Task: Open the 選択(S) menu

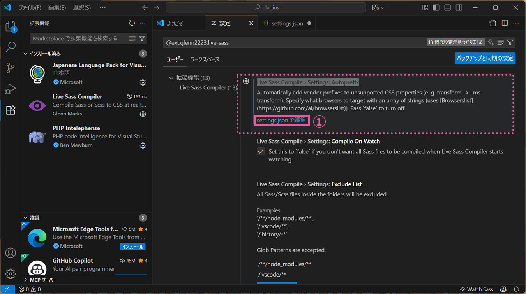Action: click(x=82, y=8)
